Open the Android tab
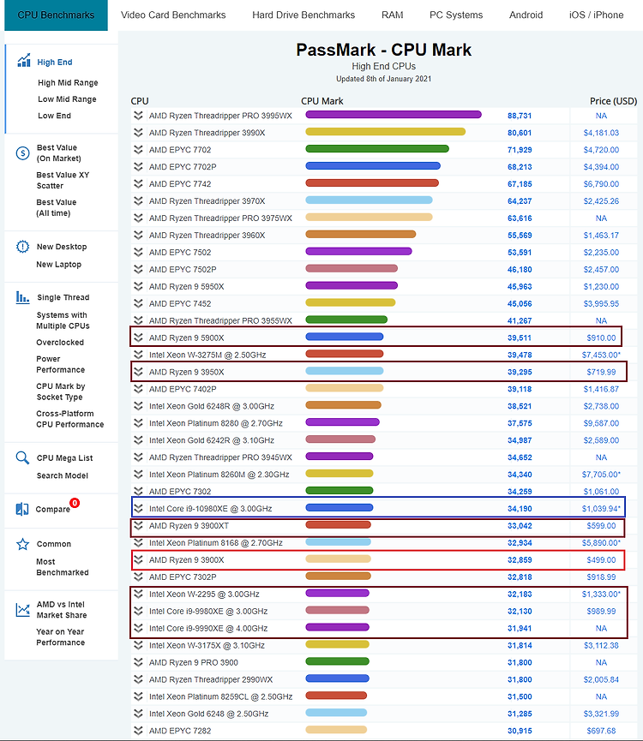Image resolution: width=643 pixels, height=741 pixels. coord(526,15)
